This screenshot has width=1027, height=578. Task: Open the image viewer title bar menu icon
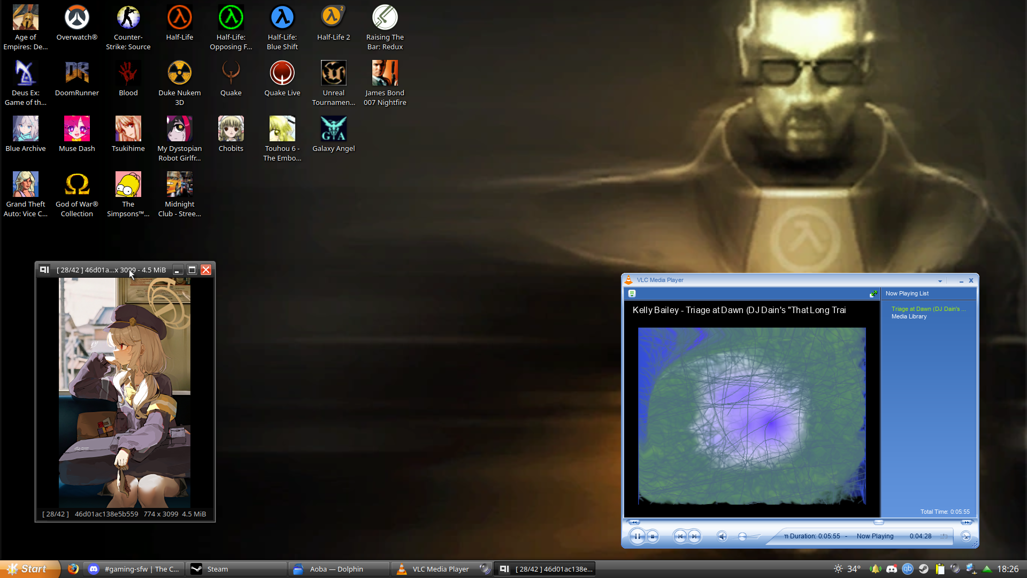(44, 270)
